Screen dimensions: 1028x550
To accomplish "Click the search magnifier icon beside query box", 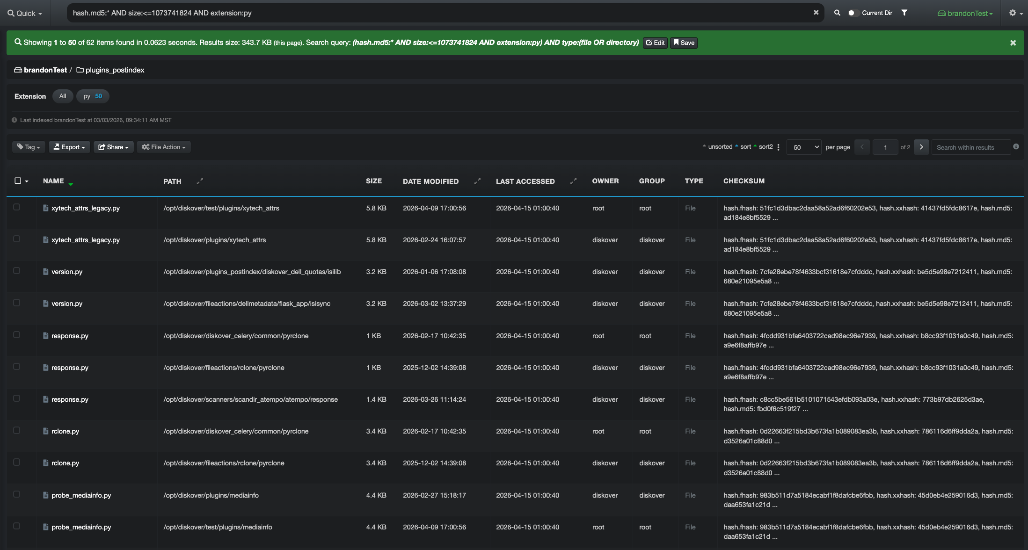I will pyautogui.click(x=837, y=13).
